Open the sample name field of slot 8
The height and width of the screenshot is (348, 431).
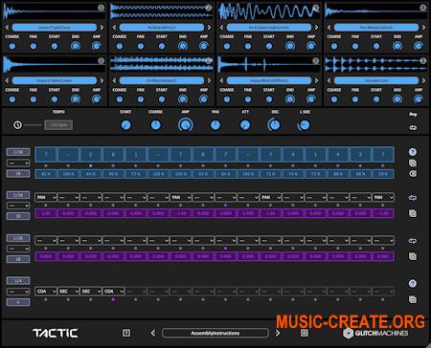pos(376,80)
